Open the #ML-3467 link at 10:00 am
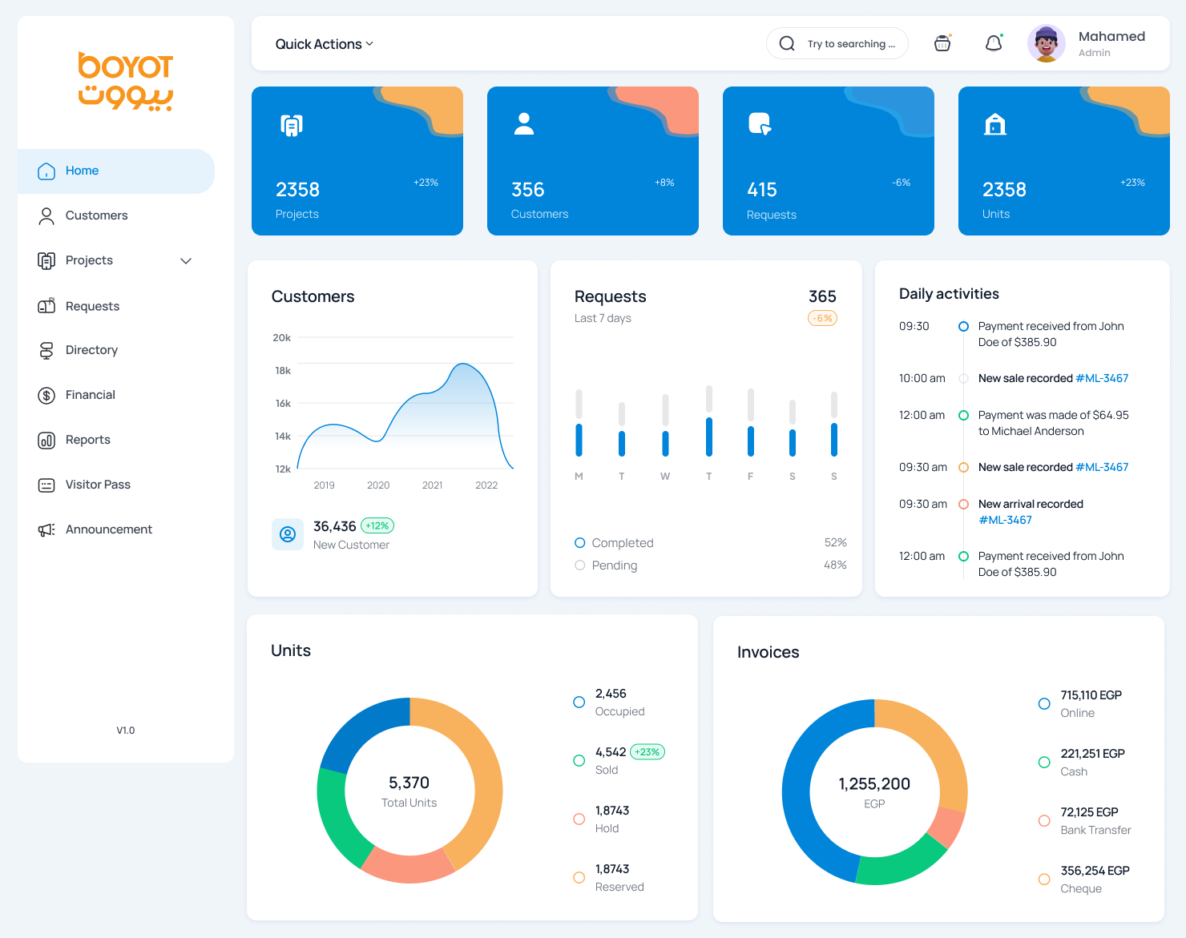Screen dimensions: 1186x938 point(1102,378)
